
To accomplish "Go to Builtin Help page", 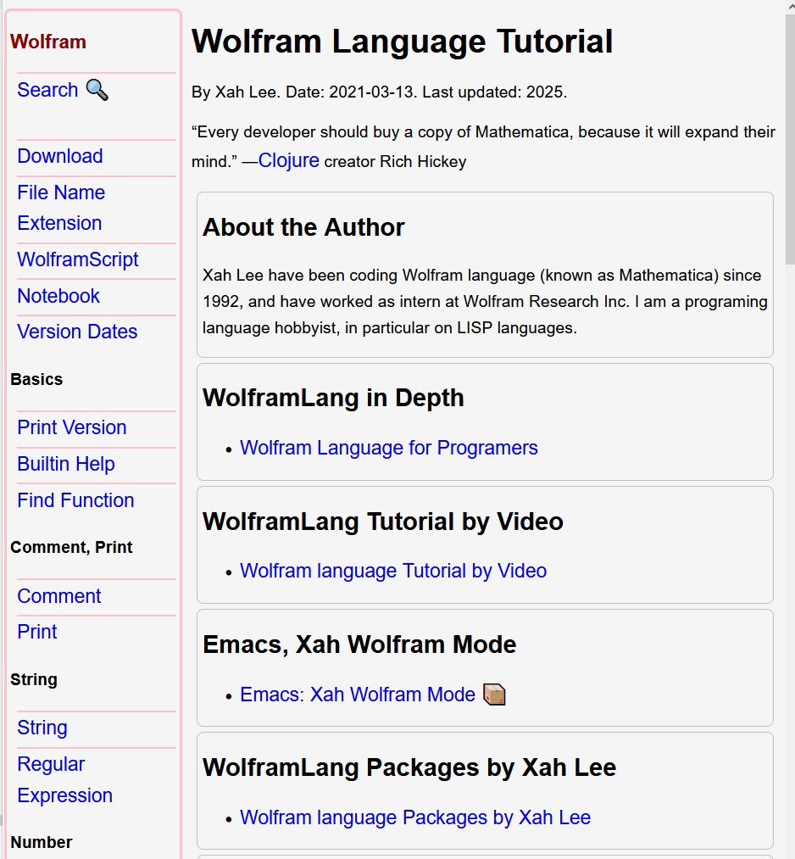I will 66,464.
